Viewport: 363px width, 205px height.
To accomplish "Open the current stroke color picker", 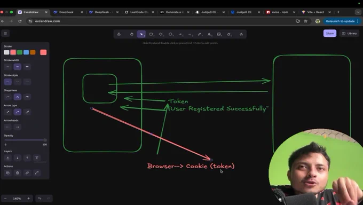I will click(x=43, y=52).
